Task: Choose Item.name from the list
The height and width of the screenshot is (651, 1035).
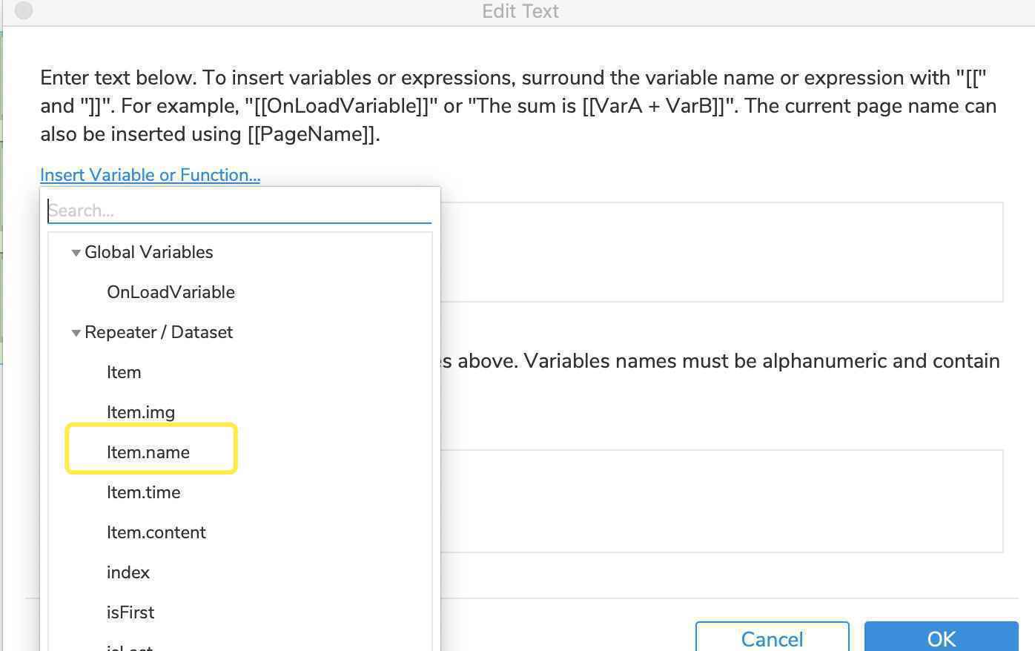Action: (148, 452)
